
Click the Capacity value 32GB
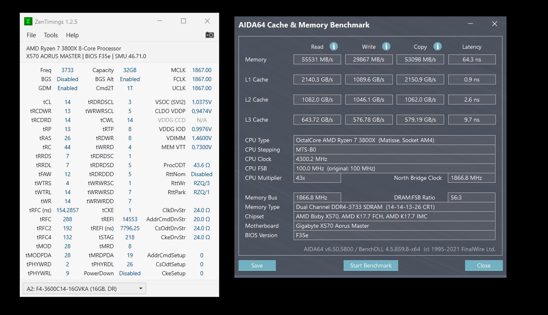click(130, 70)
